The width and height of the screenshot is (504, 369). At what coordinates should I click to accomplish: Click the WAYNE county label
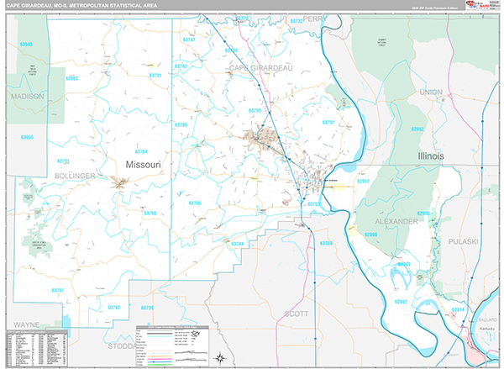(26, 323)
